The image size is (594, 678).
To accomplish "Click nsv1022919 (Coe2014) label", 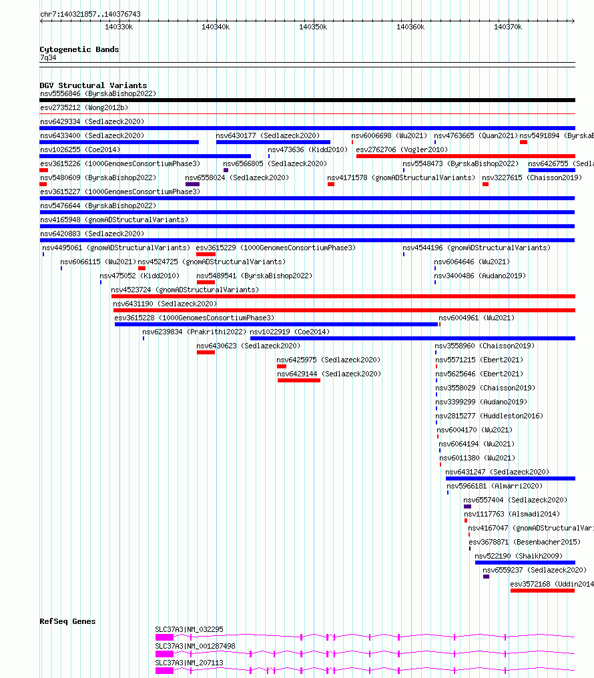I will click(290, 332).
